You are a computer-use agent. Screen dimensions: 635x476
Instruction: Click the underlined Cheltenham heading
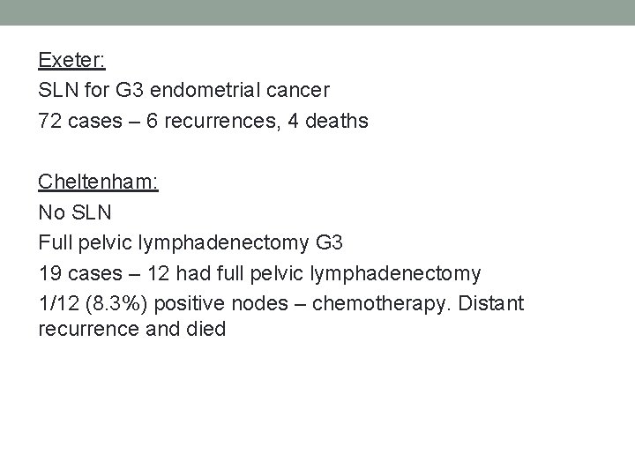click(x=98, y=182)
